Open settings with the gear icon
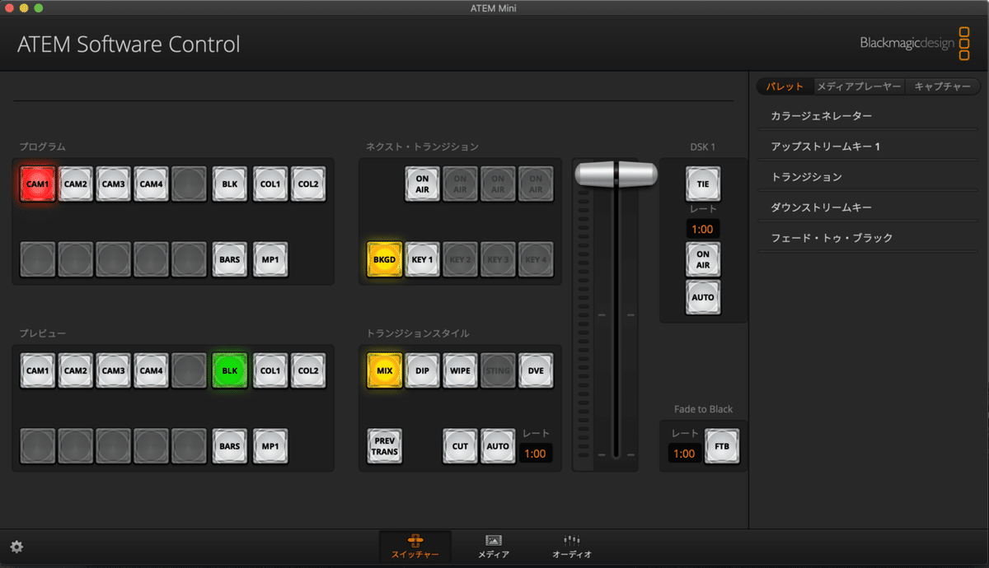Image resolution: width=989 pixels, height=568 pixels. point(16,547)
